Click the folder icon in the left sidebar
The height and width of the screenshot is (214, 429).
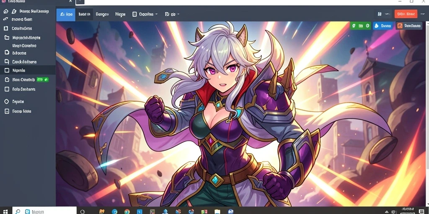tap(7, 38)
